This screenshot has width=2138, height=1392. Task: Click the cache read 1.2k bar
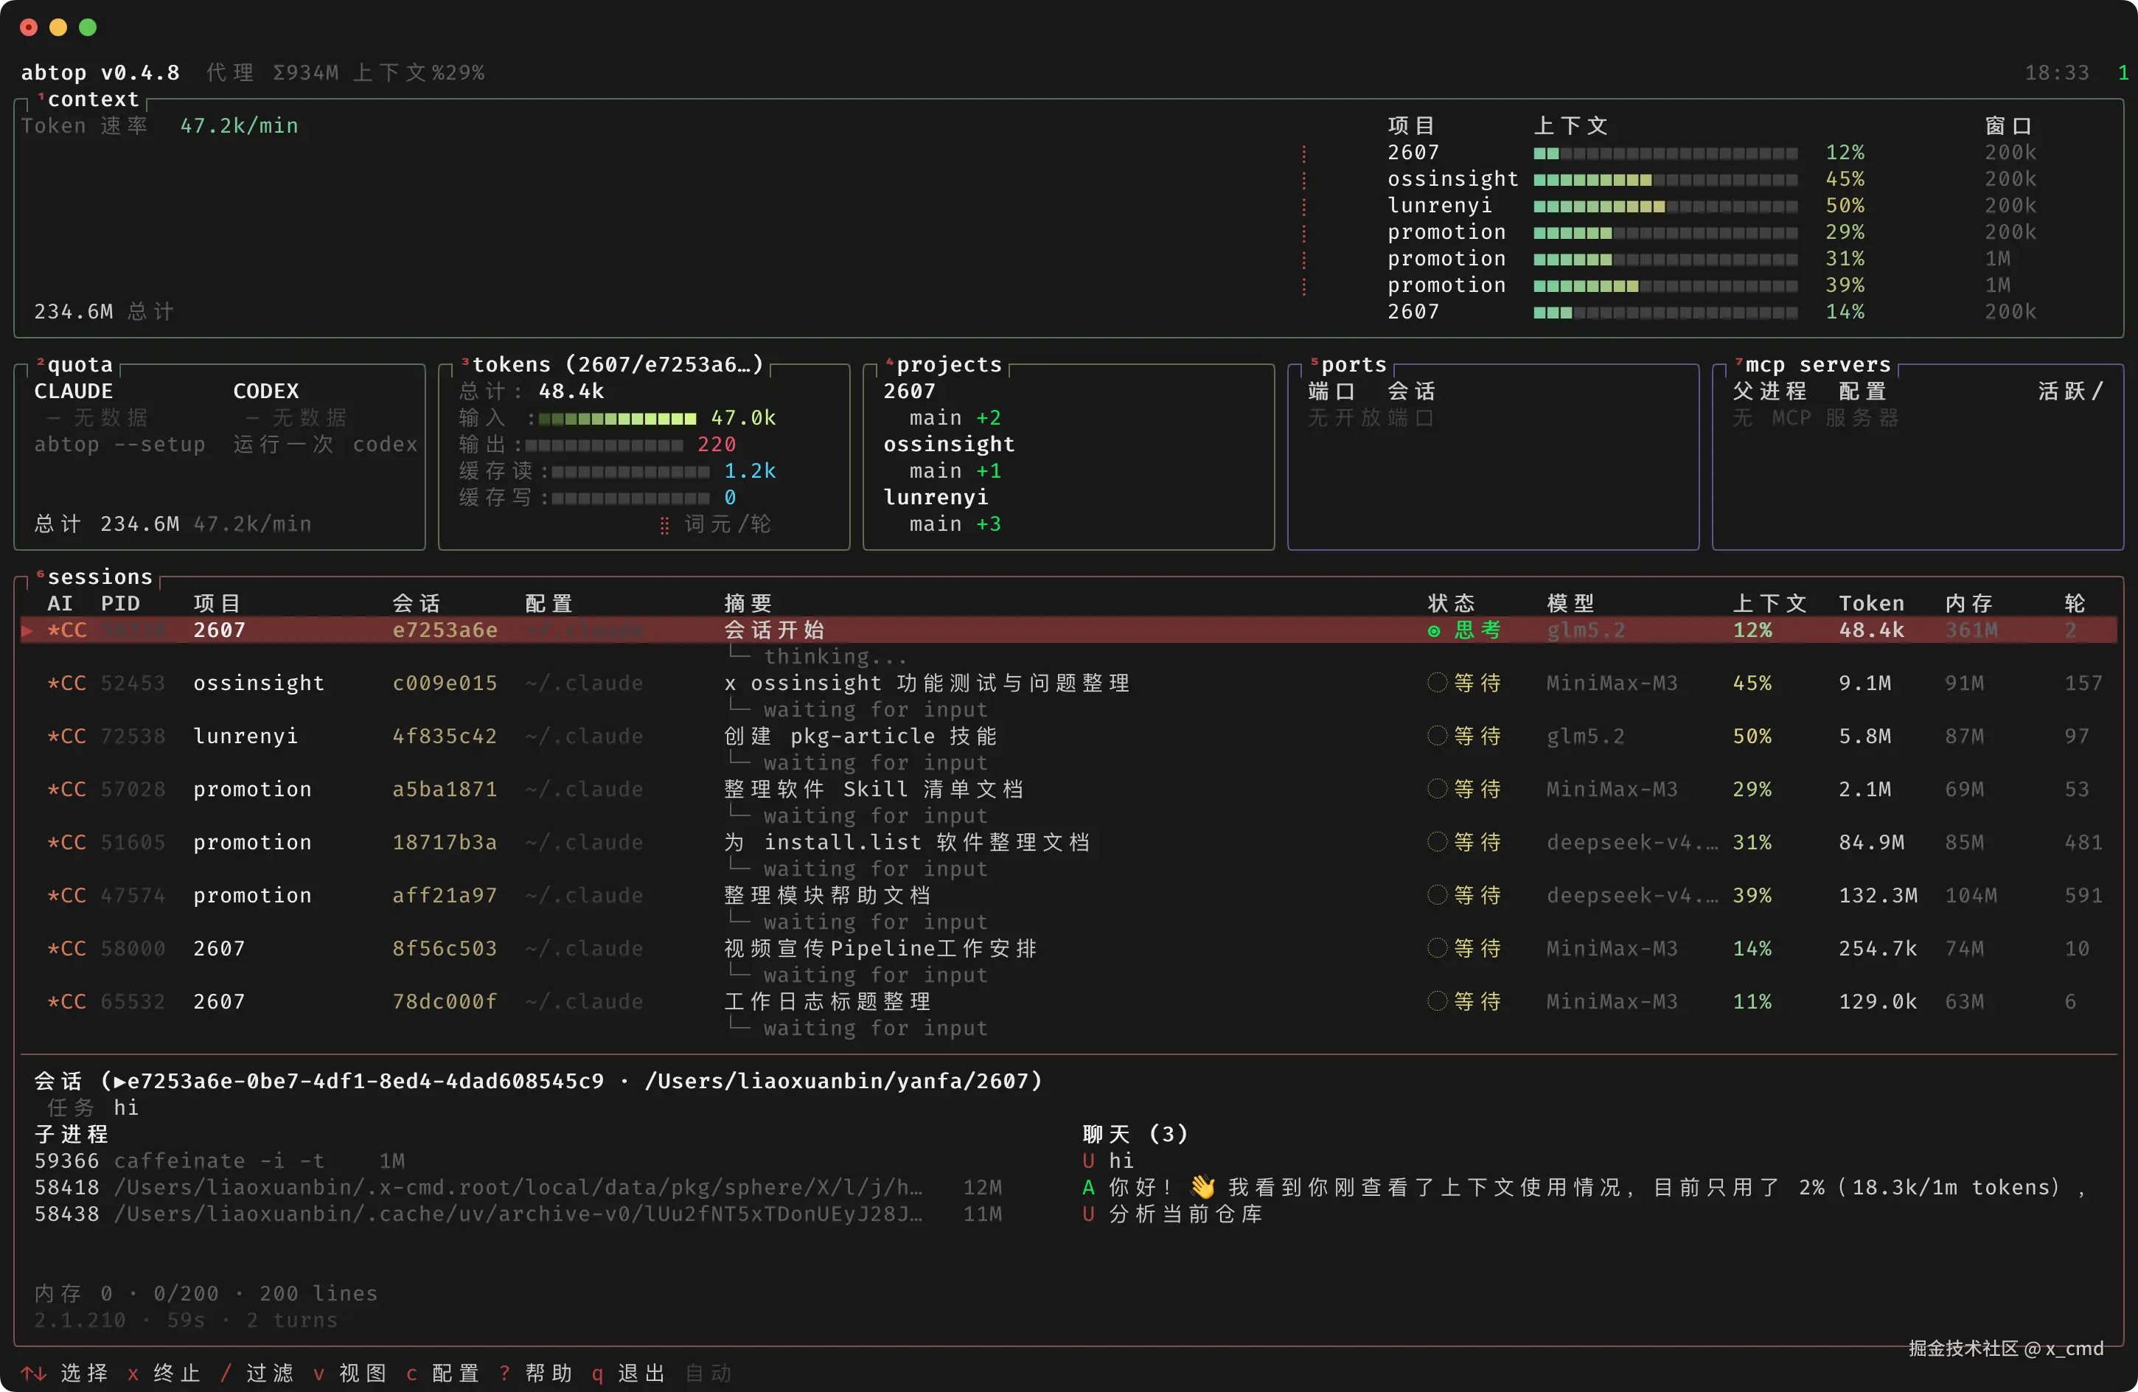click(x=630, y=471)
